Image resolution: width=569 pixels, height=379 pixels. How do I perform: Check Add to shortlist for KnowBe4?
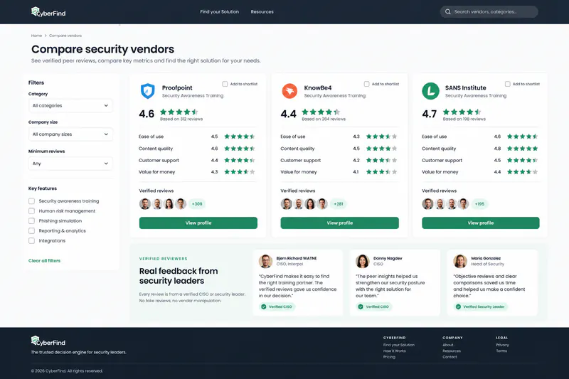366,84
